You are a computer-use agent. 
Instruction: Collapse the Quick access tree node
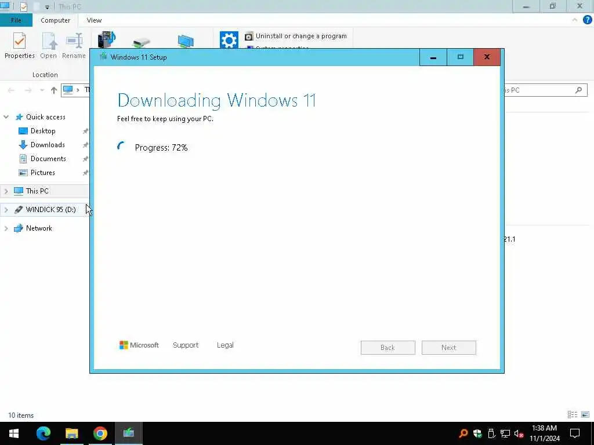pos(6,117)
